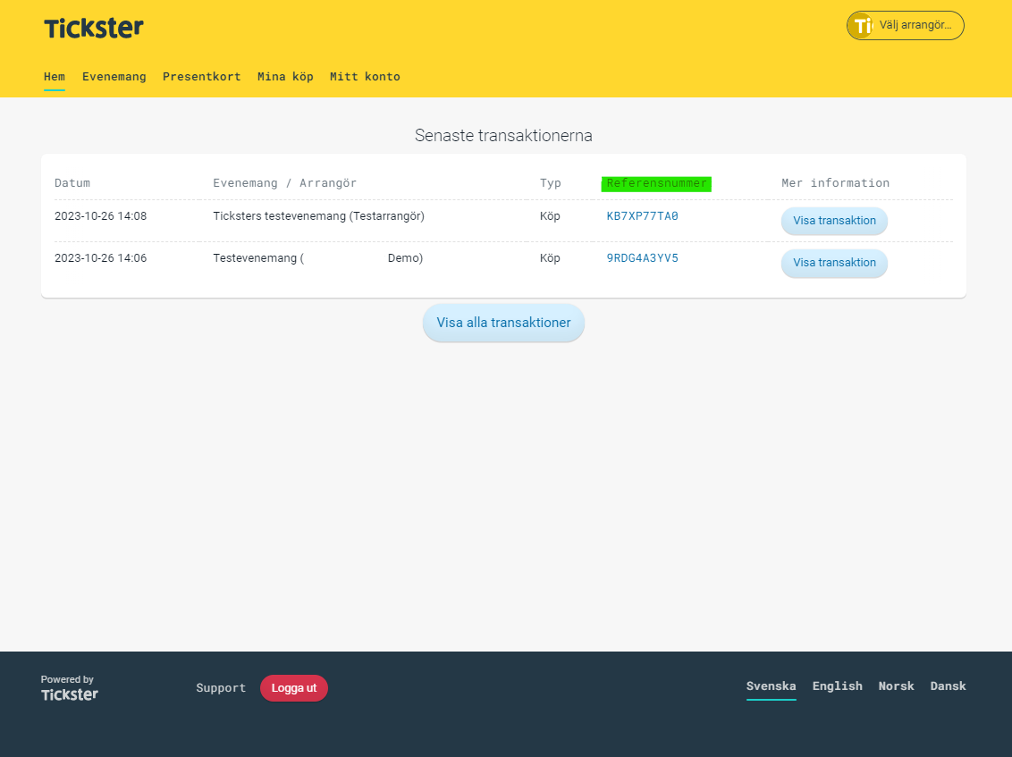Viewport: 1012px width, 757px height.
Task: Switch language to Norsk
Action: pos(896,686)
